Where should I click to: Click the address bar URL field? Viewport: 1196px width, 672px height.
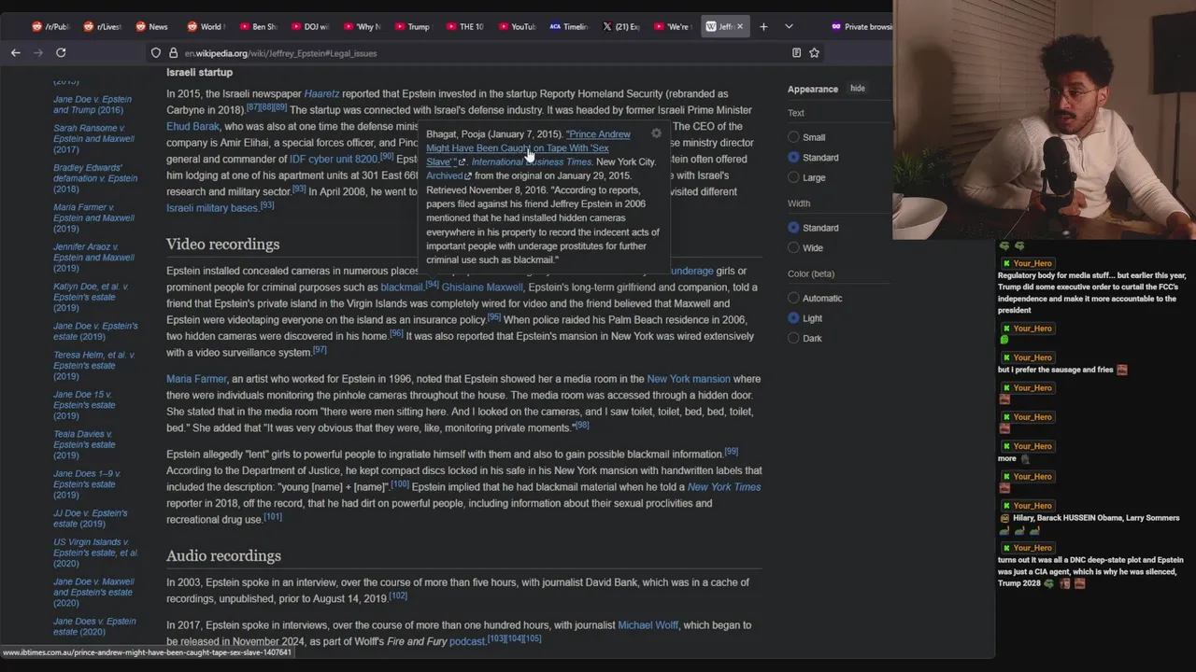467,53
